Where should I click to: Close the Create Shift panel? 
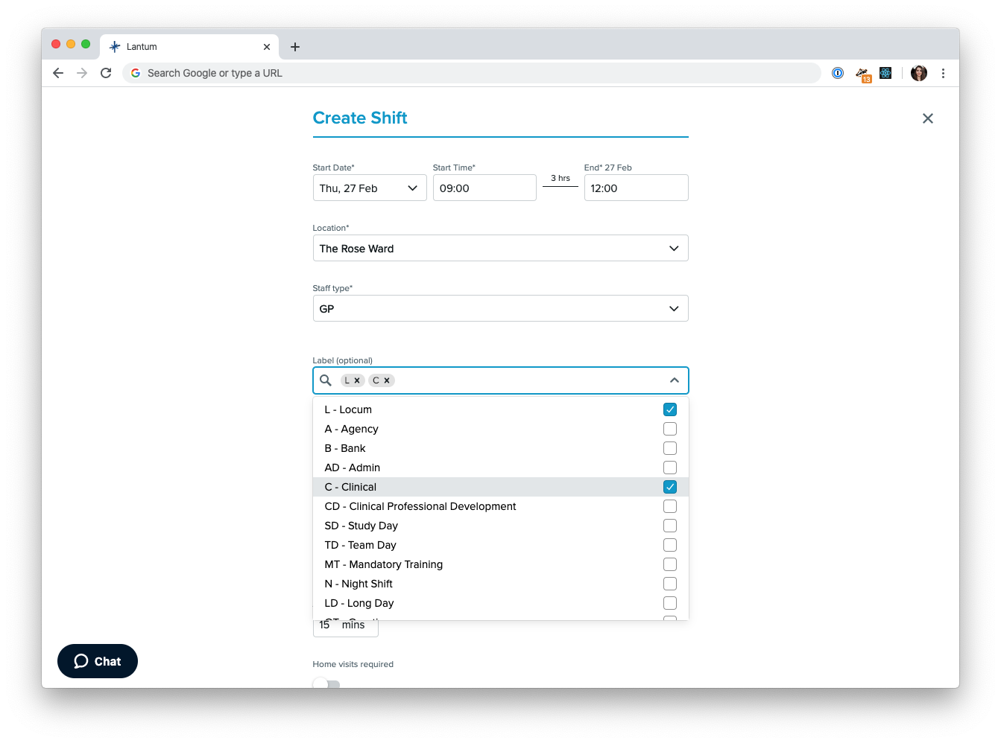[x=927, y=118]
